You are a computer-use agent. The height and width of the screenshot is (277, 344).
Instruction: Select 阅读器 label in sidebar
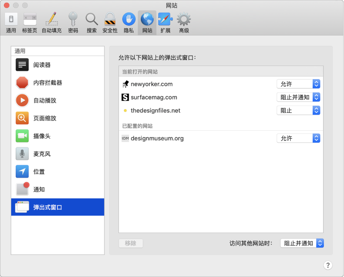coord(42,65)
